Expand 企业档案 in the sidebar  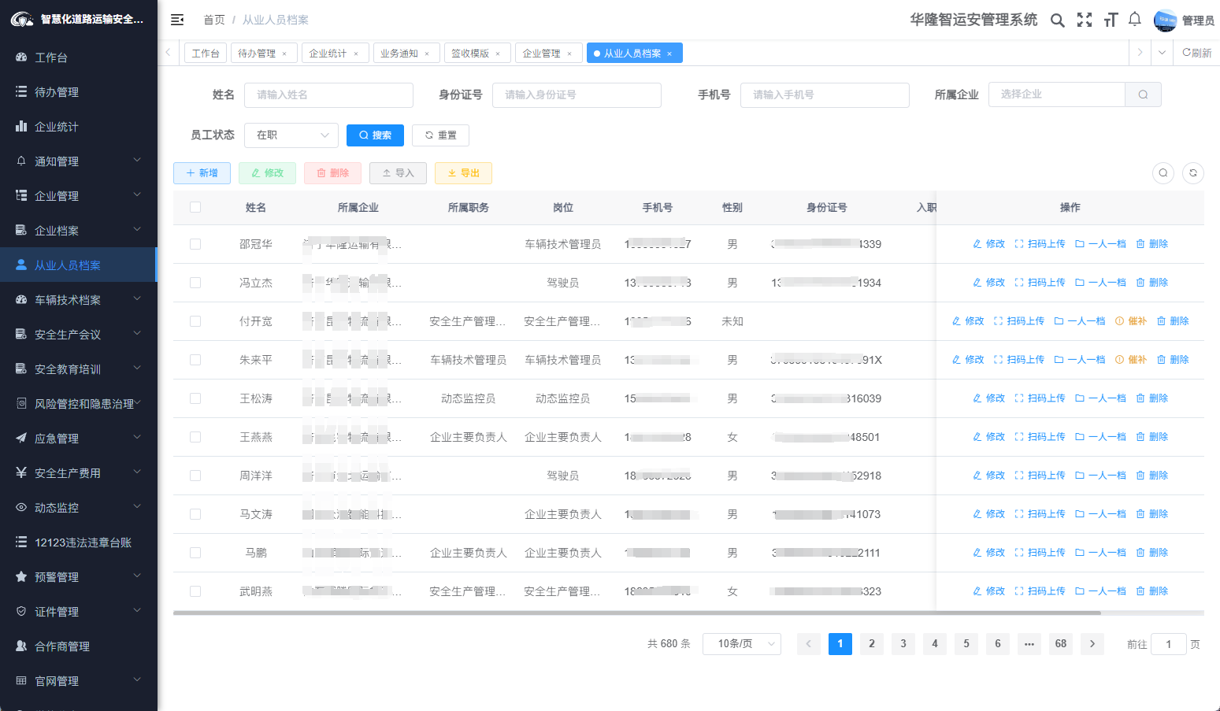coord(79,231)
